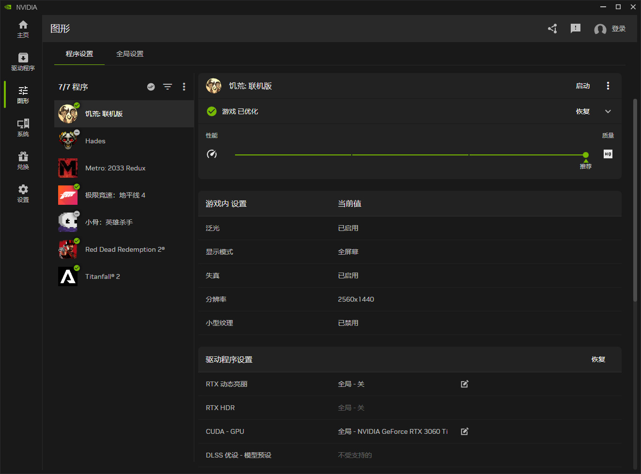The image size is (641, 474).
Task: Click the 泛光 setting row
Action: coord(410,228)
